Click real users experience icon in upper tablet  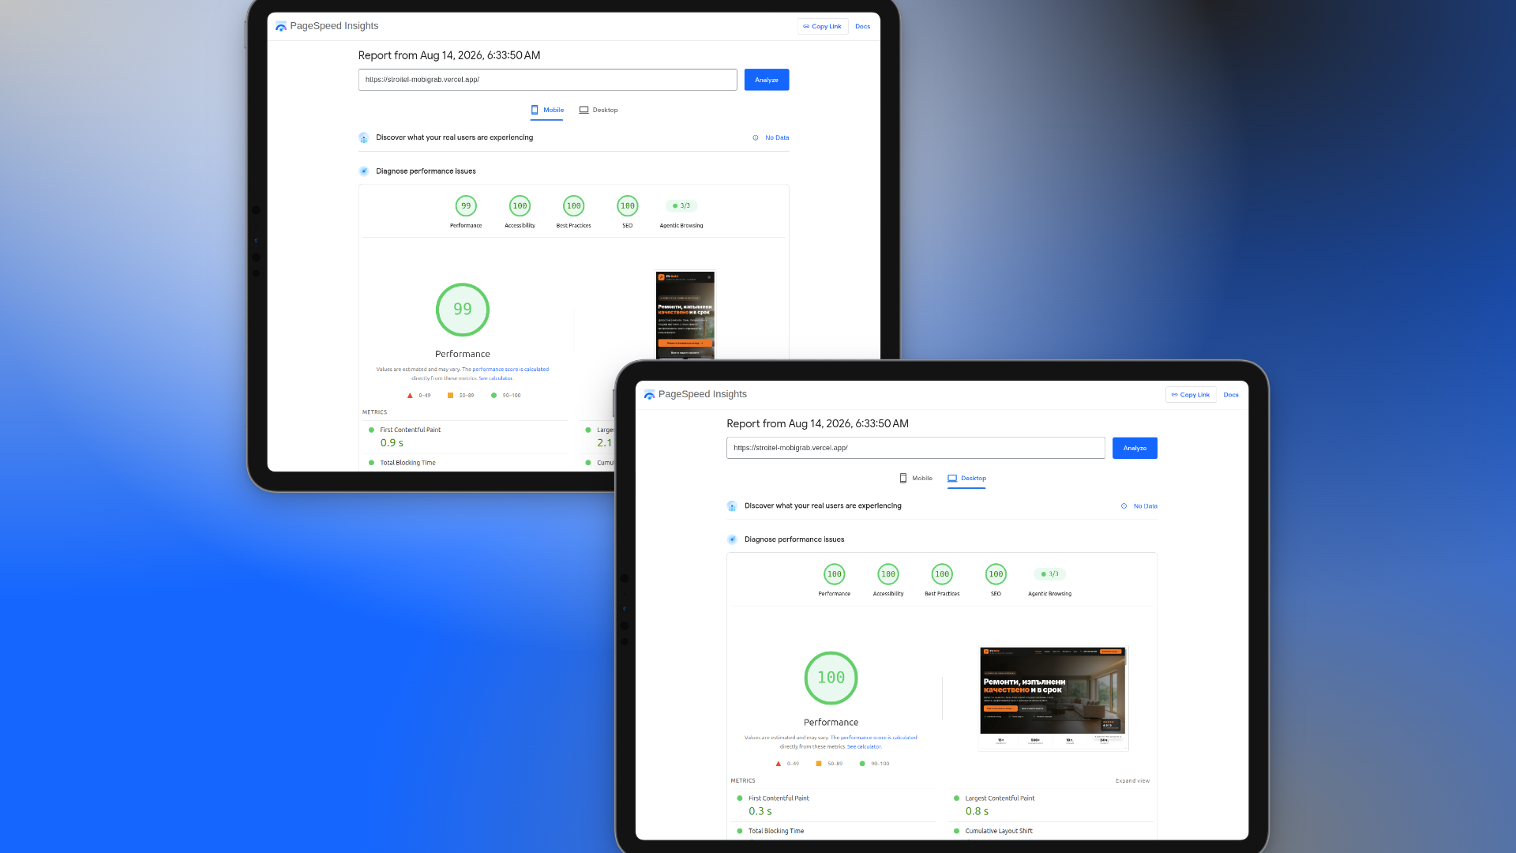tap(364, 137)
